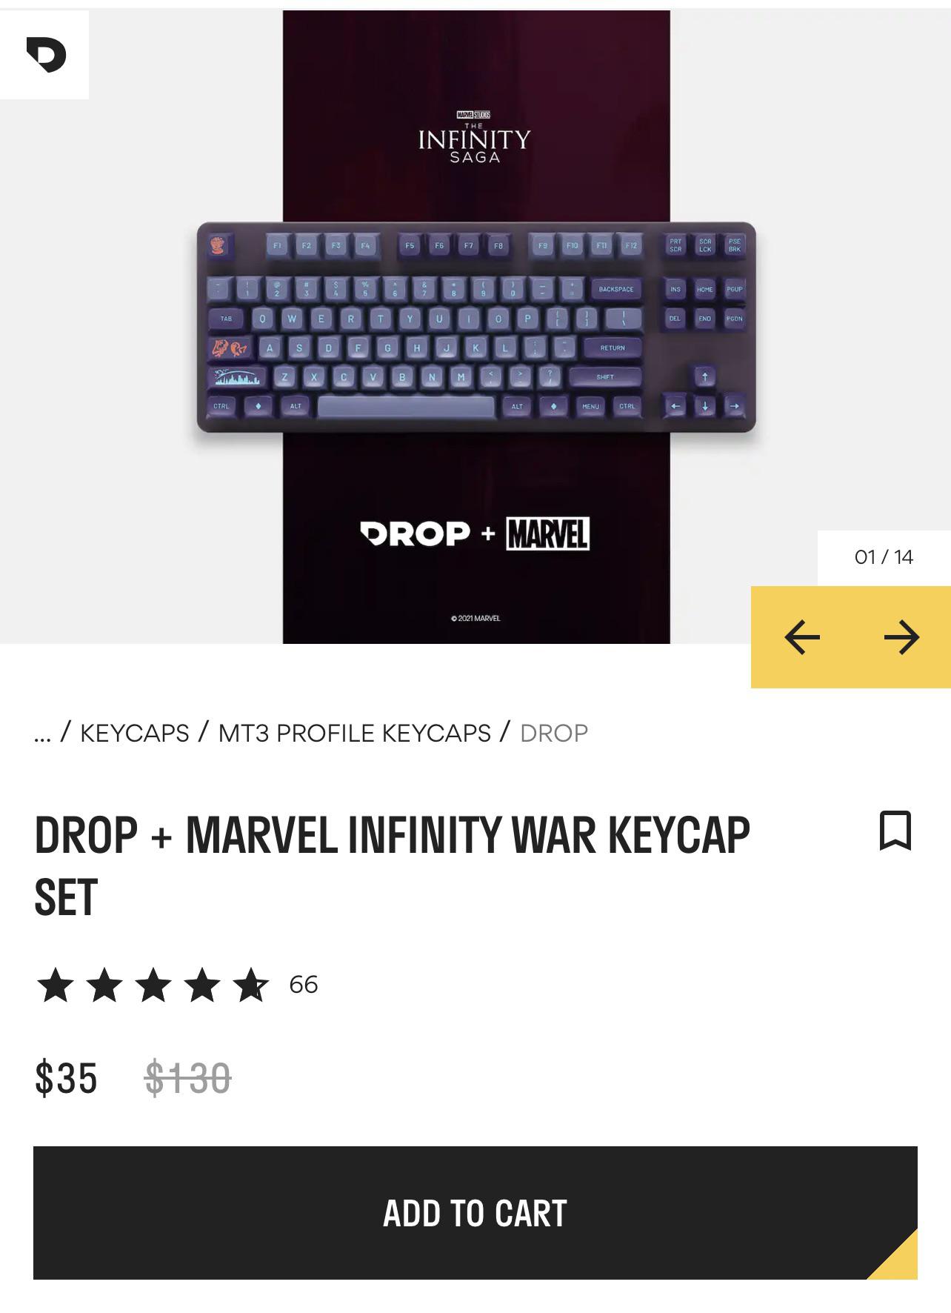Add the keycap set to cart
The height and width of the screenshot is (1313, 951).
(x=475, y=1213)
